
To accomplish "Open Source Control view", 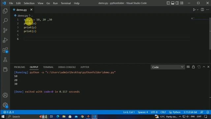I will tap(5, 30).
